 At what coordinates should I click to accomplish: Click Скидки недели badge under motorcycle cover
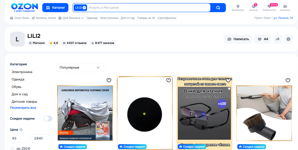click(x=72, y=147)
